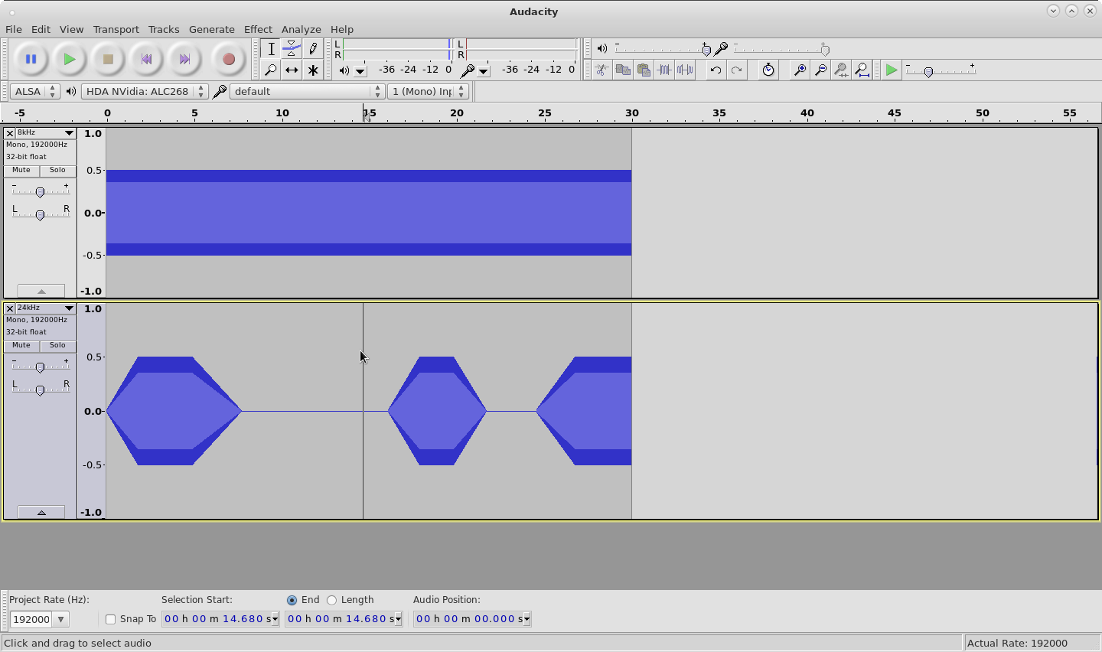
Task: Open the Transport menu
Action: pos(116,29)
